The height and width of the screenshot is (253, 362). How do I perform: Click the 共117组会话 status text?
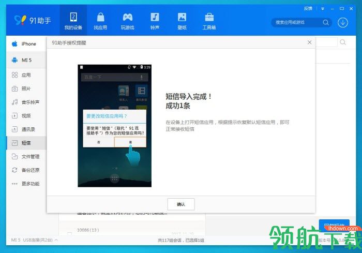[x=181, y=240]
